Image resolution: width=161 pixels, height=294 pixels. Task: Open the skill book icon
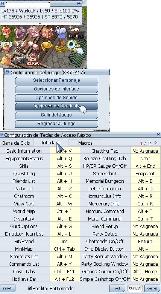33,32
